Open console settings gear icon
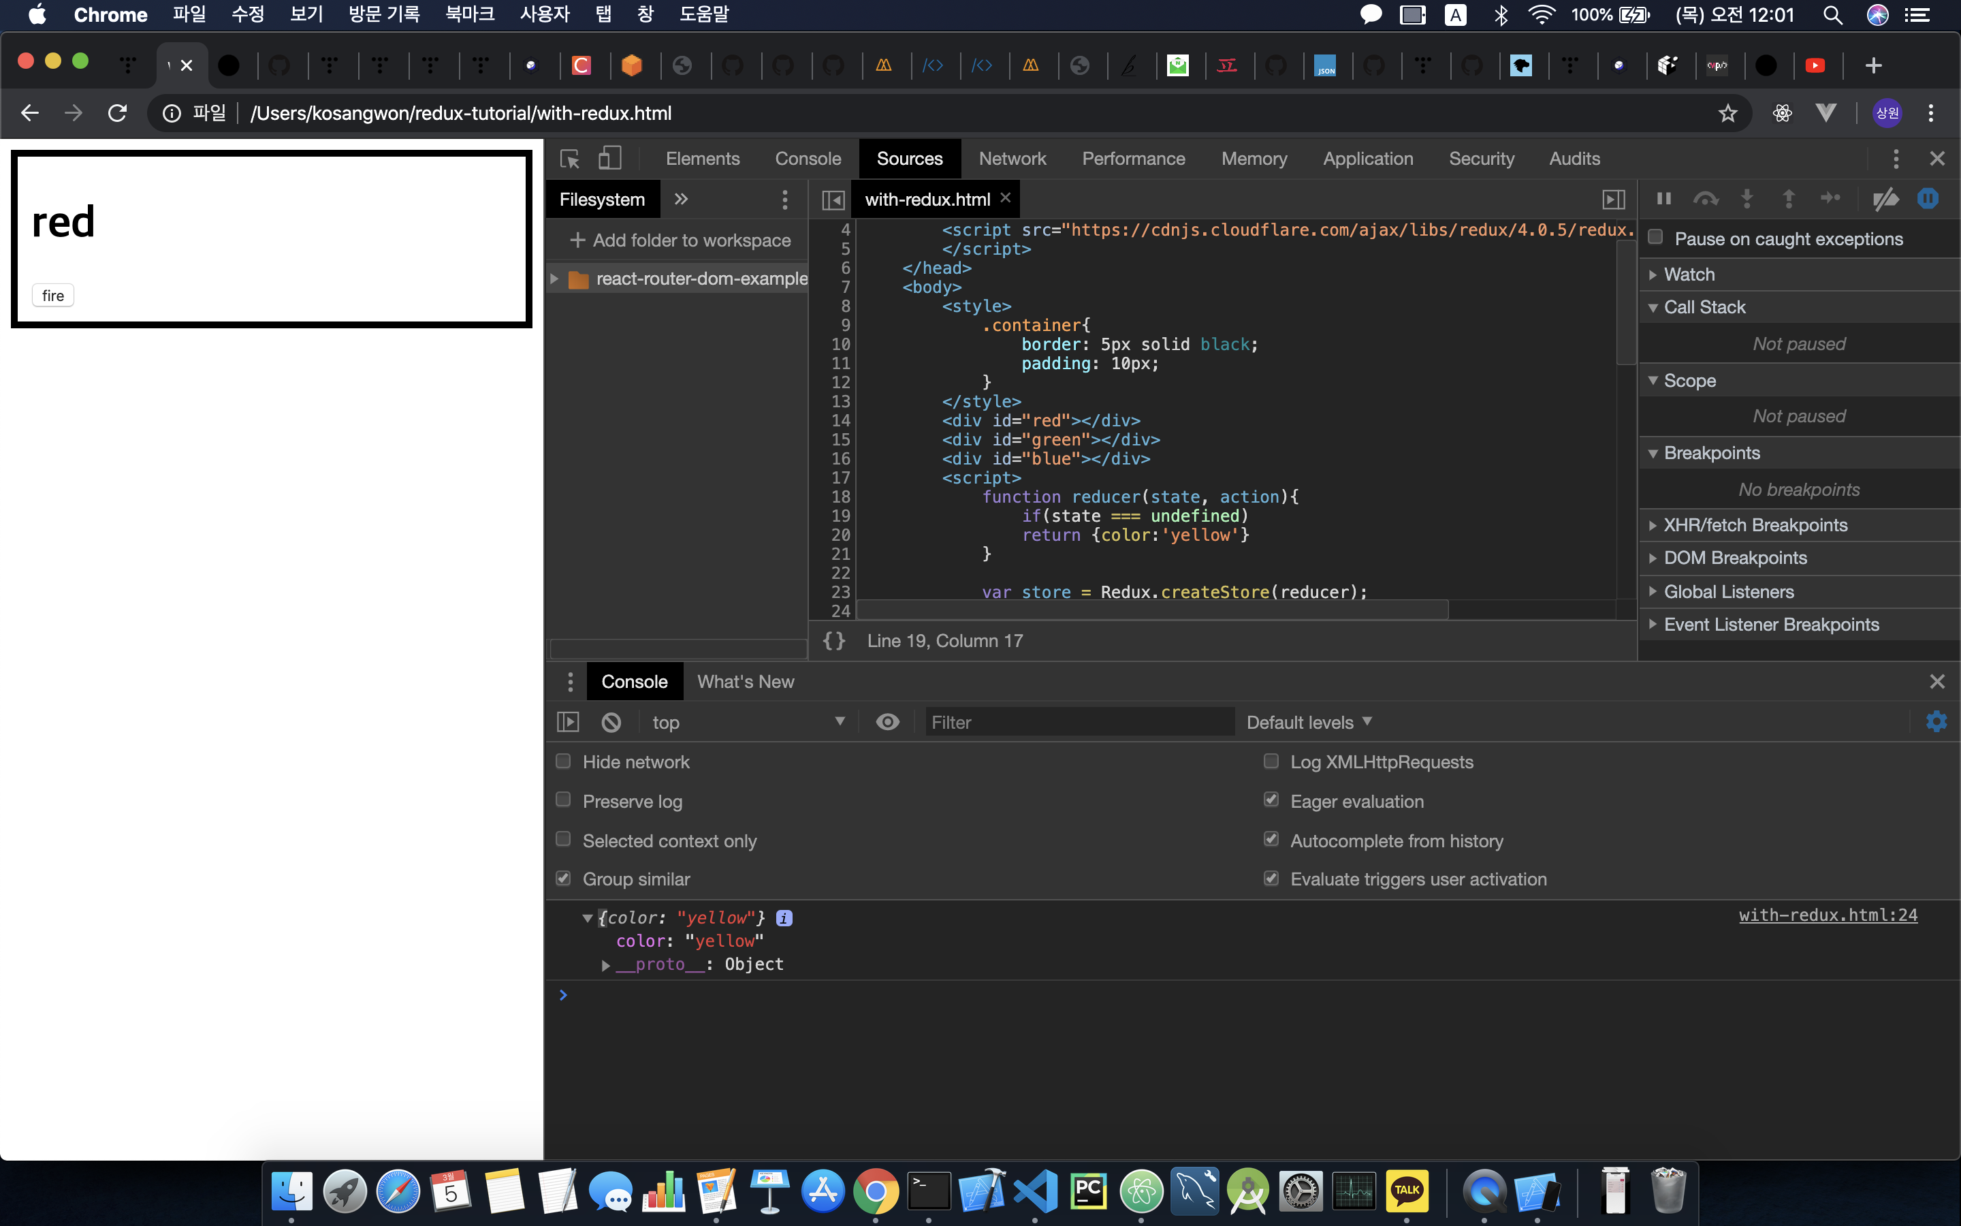The width and height of the screenshot is (1961, 1226). (1936, 722)
